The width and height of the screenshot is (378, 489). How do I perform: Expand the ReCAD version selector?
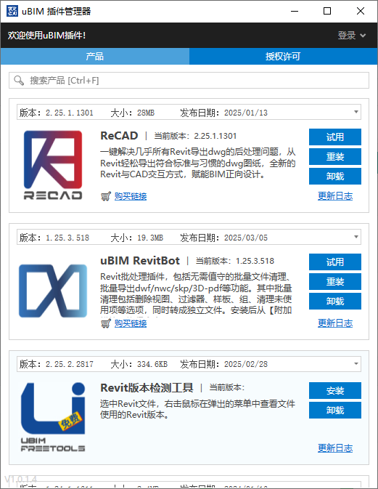(x=356, y=112)
